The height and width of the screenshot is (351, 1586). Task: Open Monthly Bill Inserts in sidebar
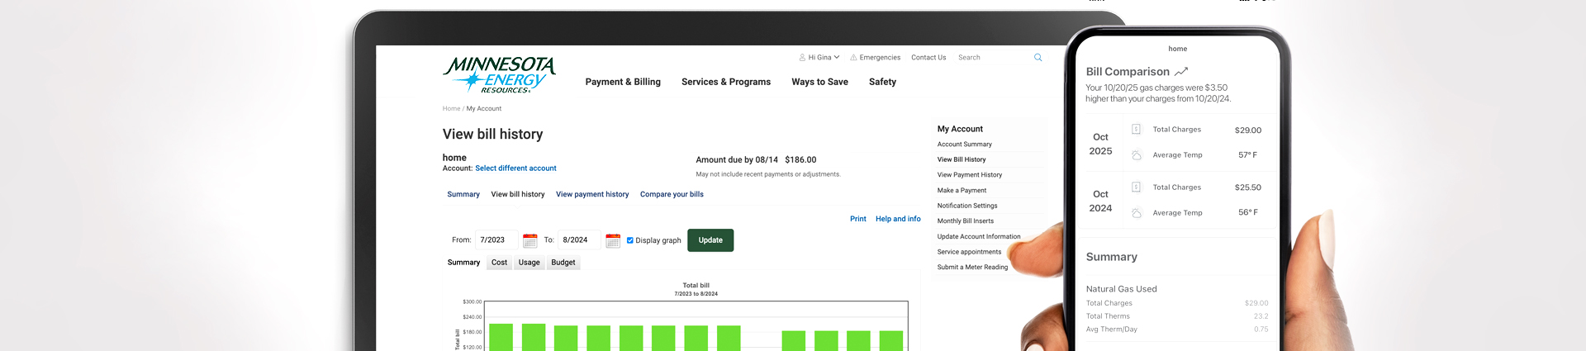966,221
